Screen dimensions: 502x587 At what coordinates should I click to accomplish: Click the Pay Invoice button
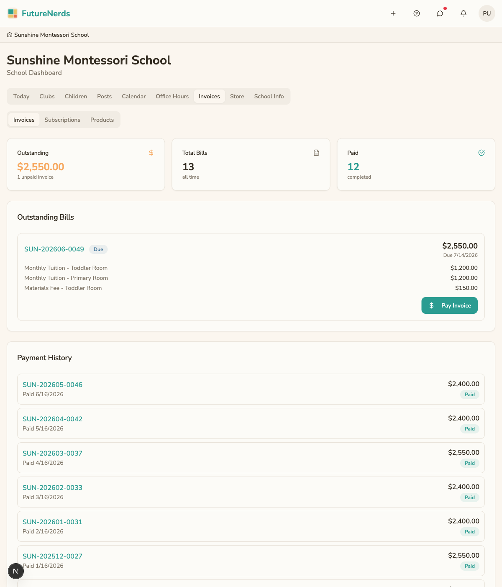(449, 305)
